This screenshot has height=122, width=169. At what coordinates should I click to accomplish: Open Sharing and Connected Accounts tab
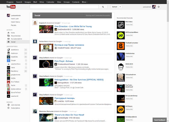pyautogui.click(x=98, y=15)
